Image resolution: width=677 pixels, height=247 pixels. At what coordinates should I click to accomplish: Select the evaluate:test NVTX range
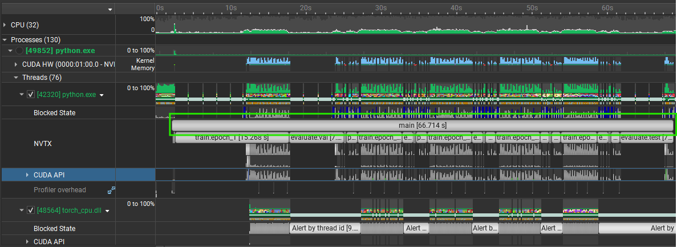[647, 137]
